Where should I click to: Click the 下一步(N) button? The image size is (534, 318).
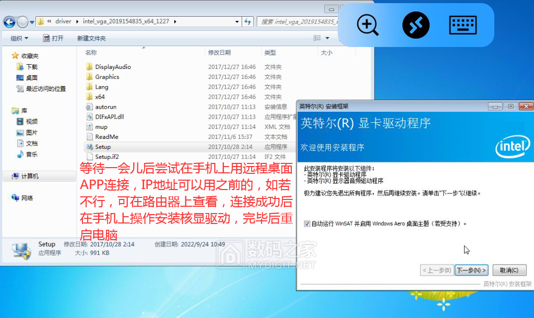coord(471,270)
